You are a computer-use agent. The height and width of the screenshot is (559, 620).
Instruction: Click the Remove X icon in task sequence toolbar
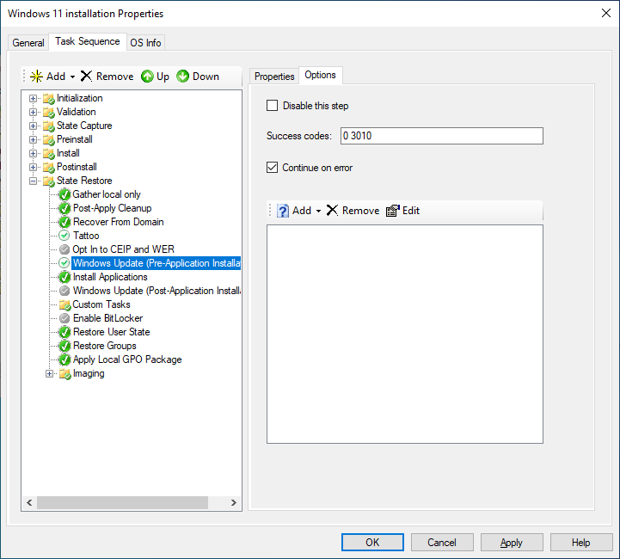coord(86,76)
